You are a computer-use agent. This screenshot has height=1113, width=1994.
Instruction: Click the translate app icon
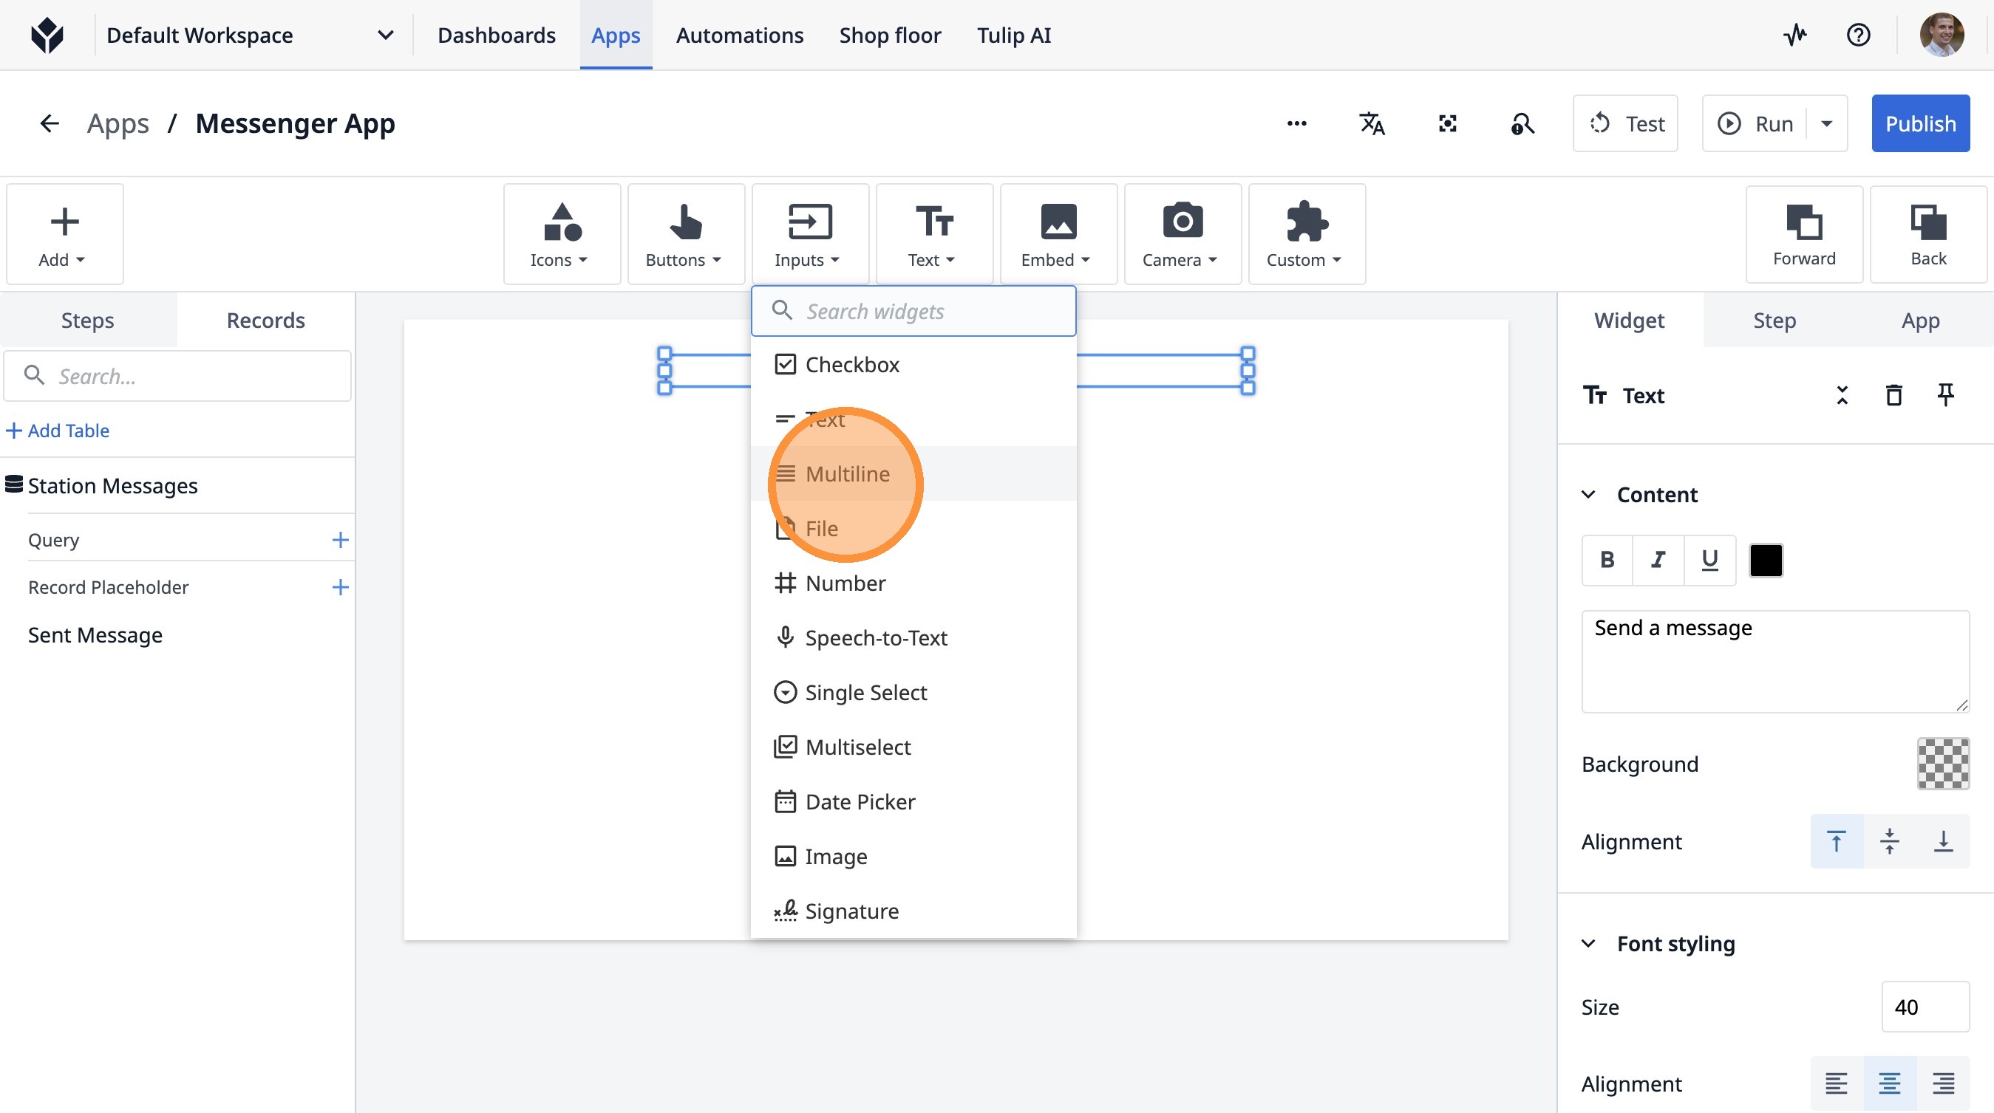[1372, 124]
